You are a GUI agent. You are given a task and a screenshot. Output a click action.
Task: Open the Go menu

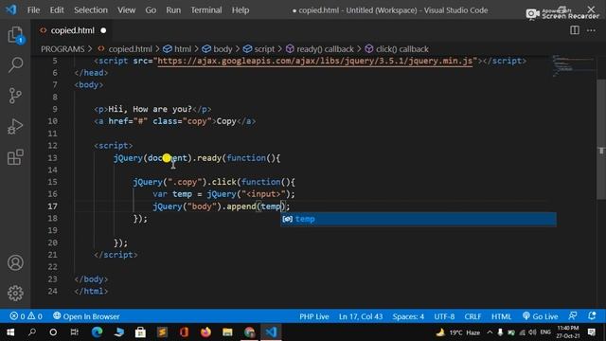pyautogui.click(x=151, y=10)
